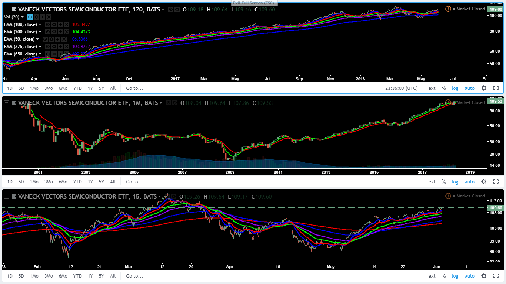Toggle log scale on the 15 chart
The image size is (506, 284).
455,276
